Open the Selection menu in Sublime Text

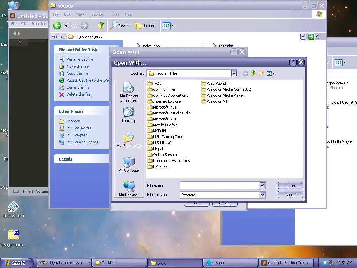(x=38, y=24)
